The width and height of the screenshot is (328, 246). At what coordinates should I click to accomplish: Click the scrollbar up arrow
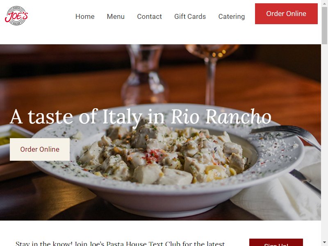point(324,3)
